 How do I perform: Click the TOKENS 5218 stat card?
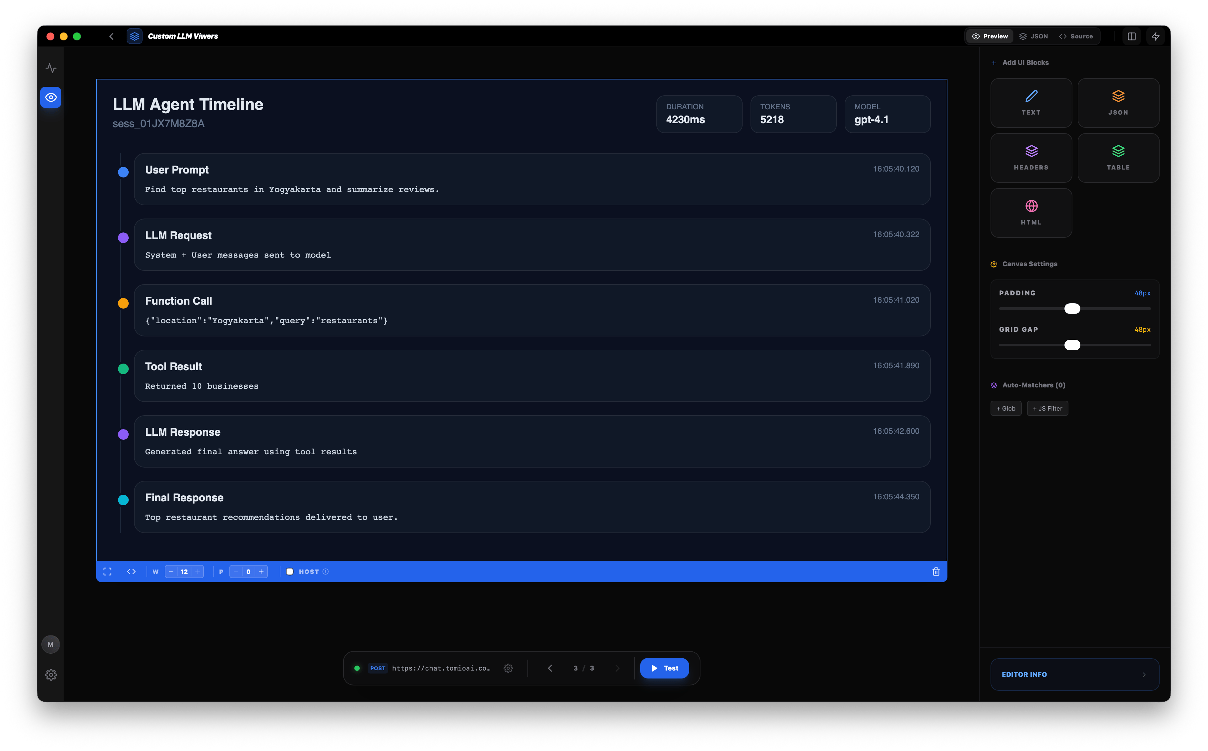point(793,114)
